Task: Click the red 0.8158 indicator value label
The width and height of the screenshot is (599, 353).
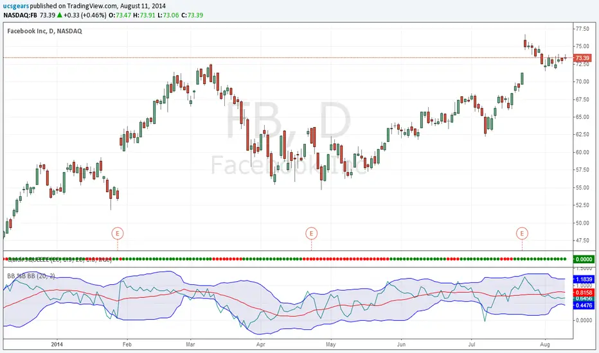Action: (584, 293)
